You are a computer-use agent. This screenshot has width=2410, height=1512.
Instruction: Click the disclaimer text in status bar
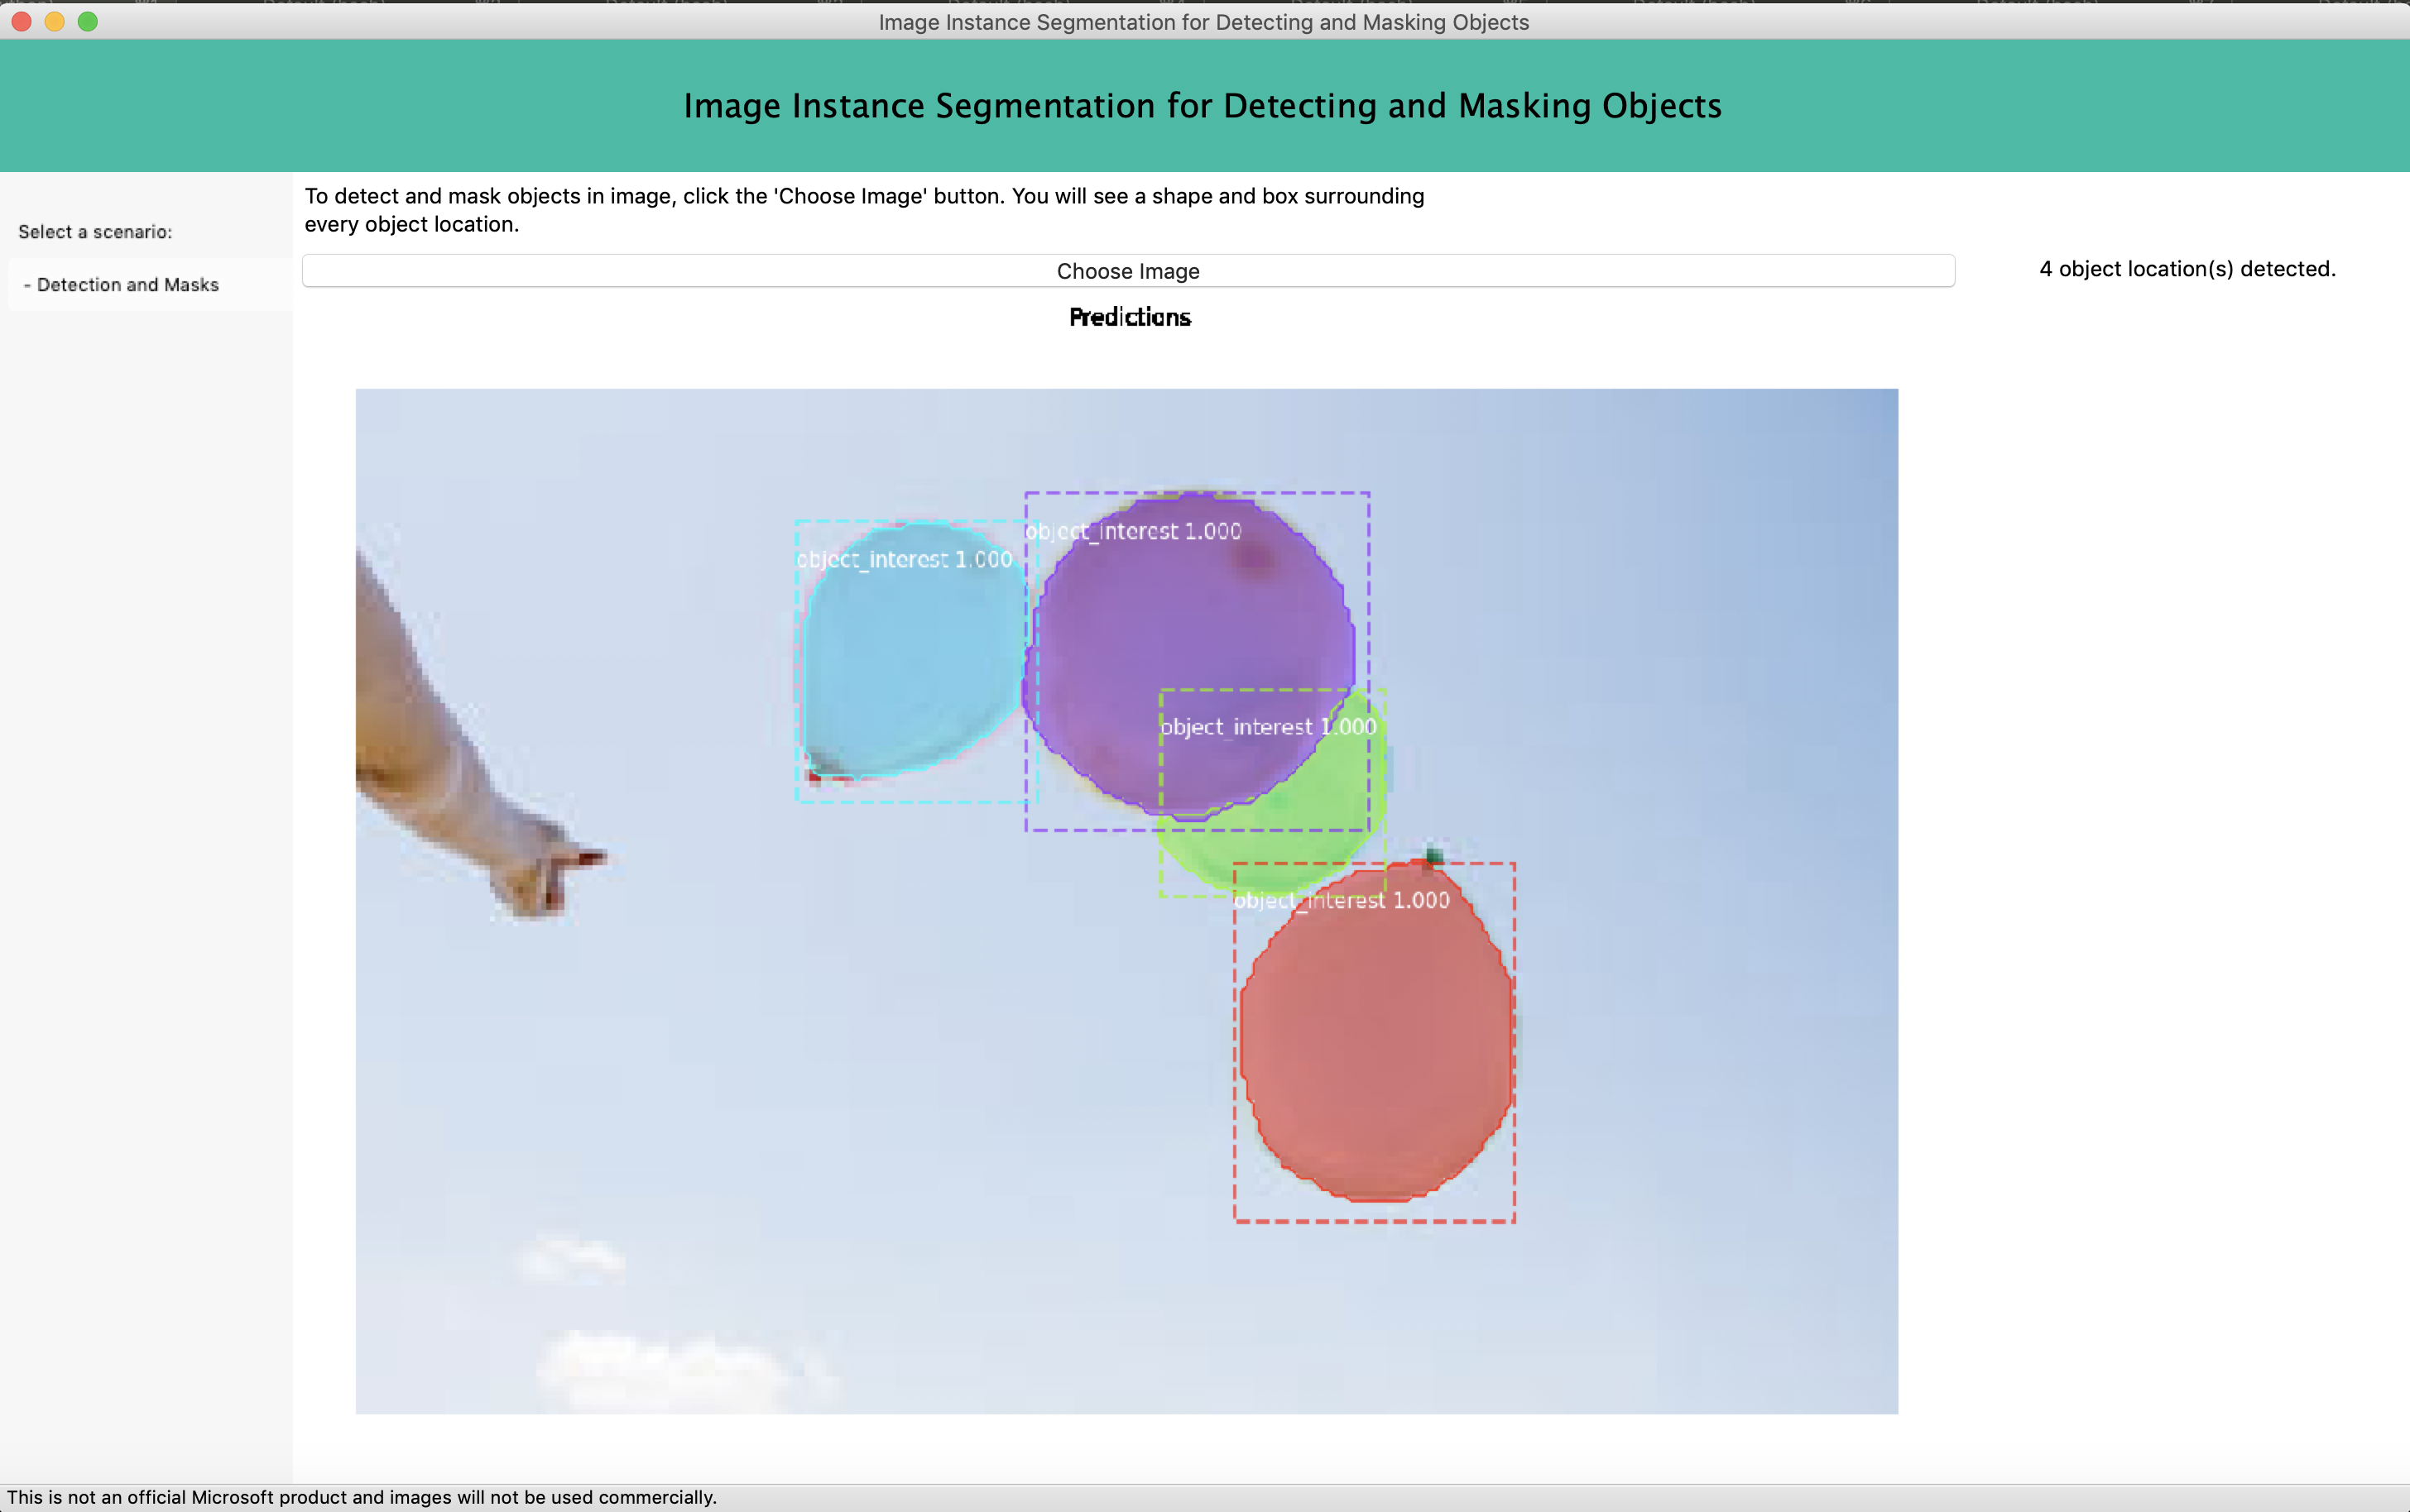(x=362, y=1497)
